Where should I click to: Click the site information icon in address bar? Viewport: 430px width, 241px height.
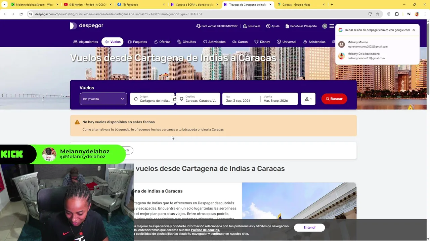coord(31,14)
